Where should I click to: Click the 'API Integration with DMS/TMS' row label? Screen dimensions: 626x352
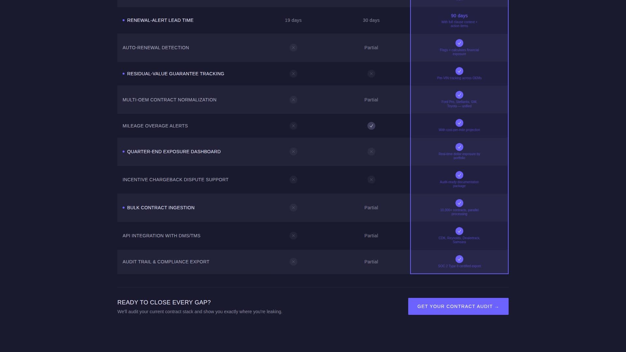(x=161, y=236)
